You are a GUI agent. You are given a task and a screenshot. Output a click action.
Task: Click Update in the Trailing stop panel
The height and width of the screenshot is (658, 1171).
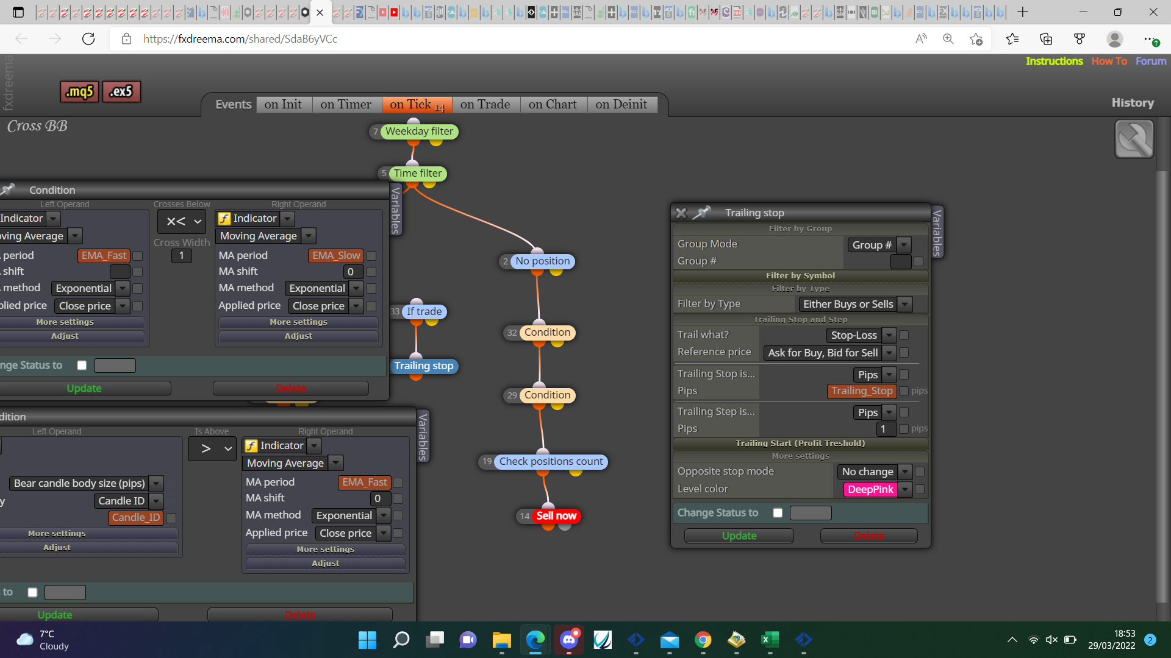click(739, 536)
